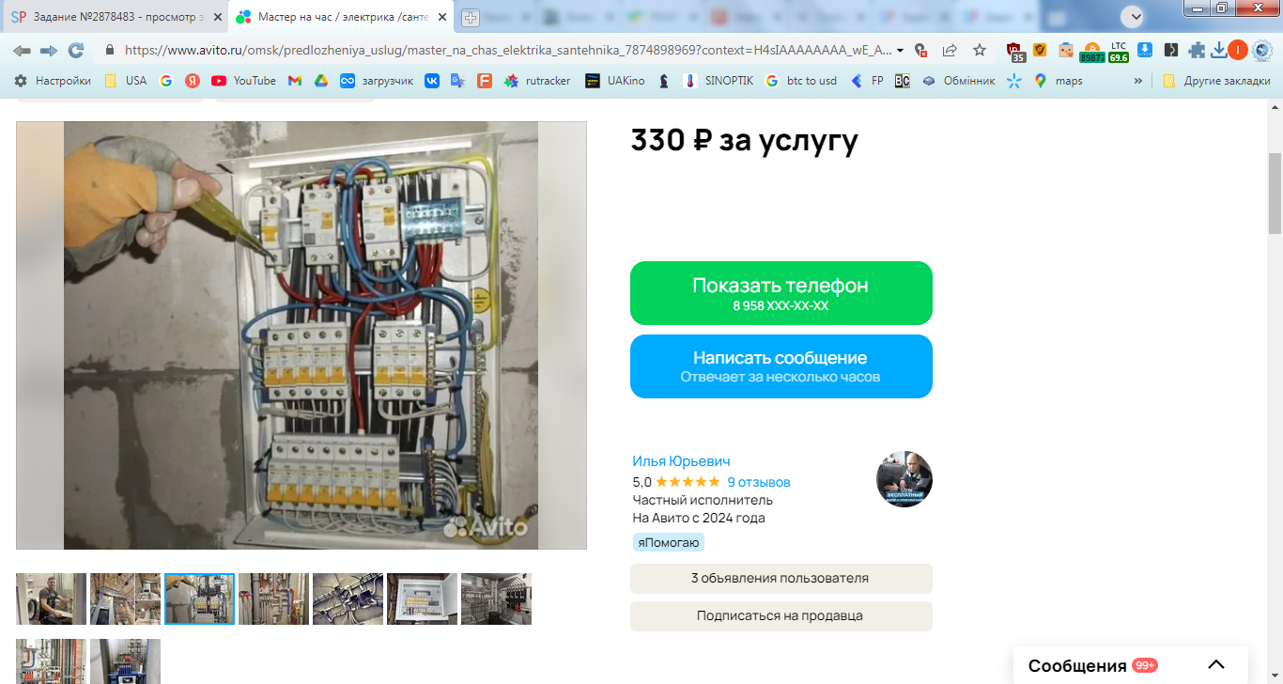Open uBlock Origin extension showing 35
The image size is (1283, 684).
point(1015,52)
